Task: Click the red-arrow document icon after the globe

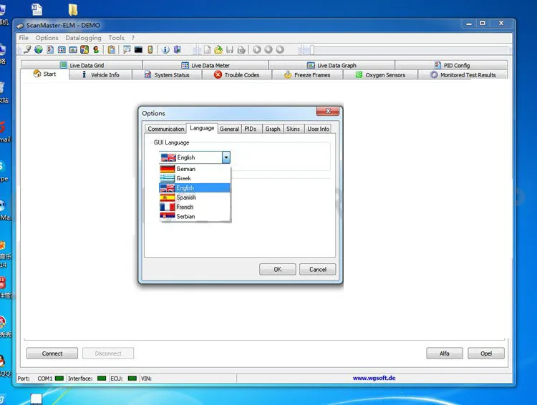Action: click(50, 49)
